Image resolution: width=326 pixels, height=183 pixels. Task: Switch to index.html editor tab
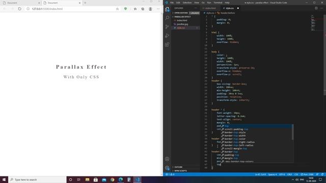click(210, 8)
